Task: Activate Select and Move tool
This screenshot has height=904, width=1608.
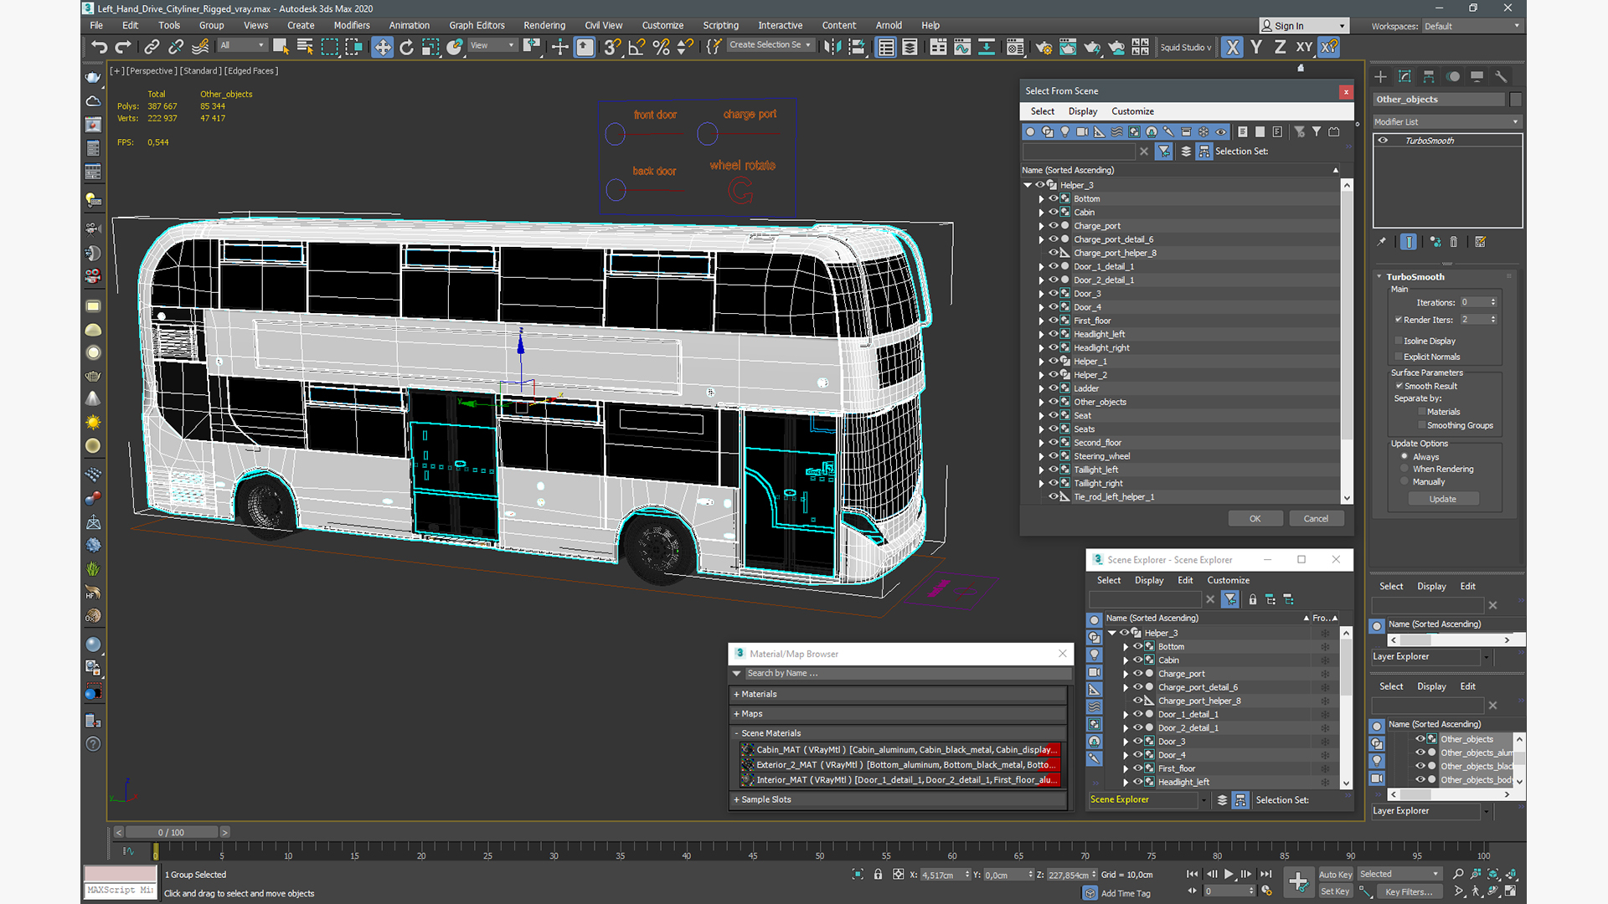Action: [x=382, y=47]
